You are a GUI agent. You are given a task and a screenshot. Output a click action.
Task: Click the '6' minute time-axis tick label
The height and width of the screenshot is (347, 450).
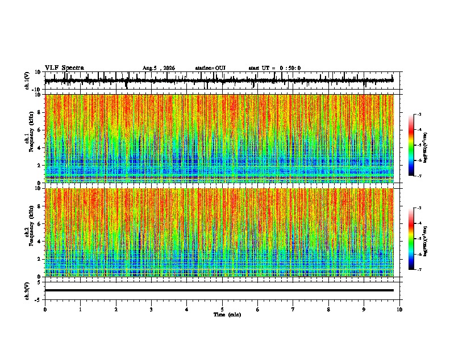click(258, 310)
